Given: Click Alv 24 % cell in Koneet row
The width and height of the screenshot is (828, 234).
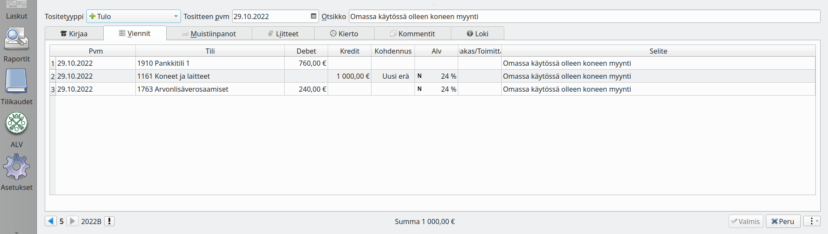Looking at the screenshot, I should [x=437, y=76].
